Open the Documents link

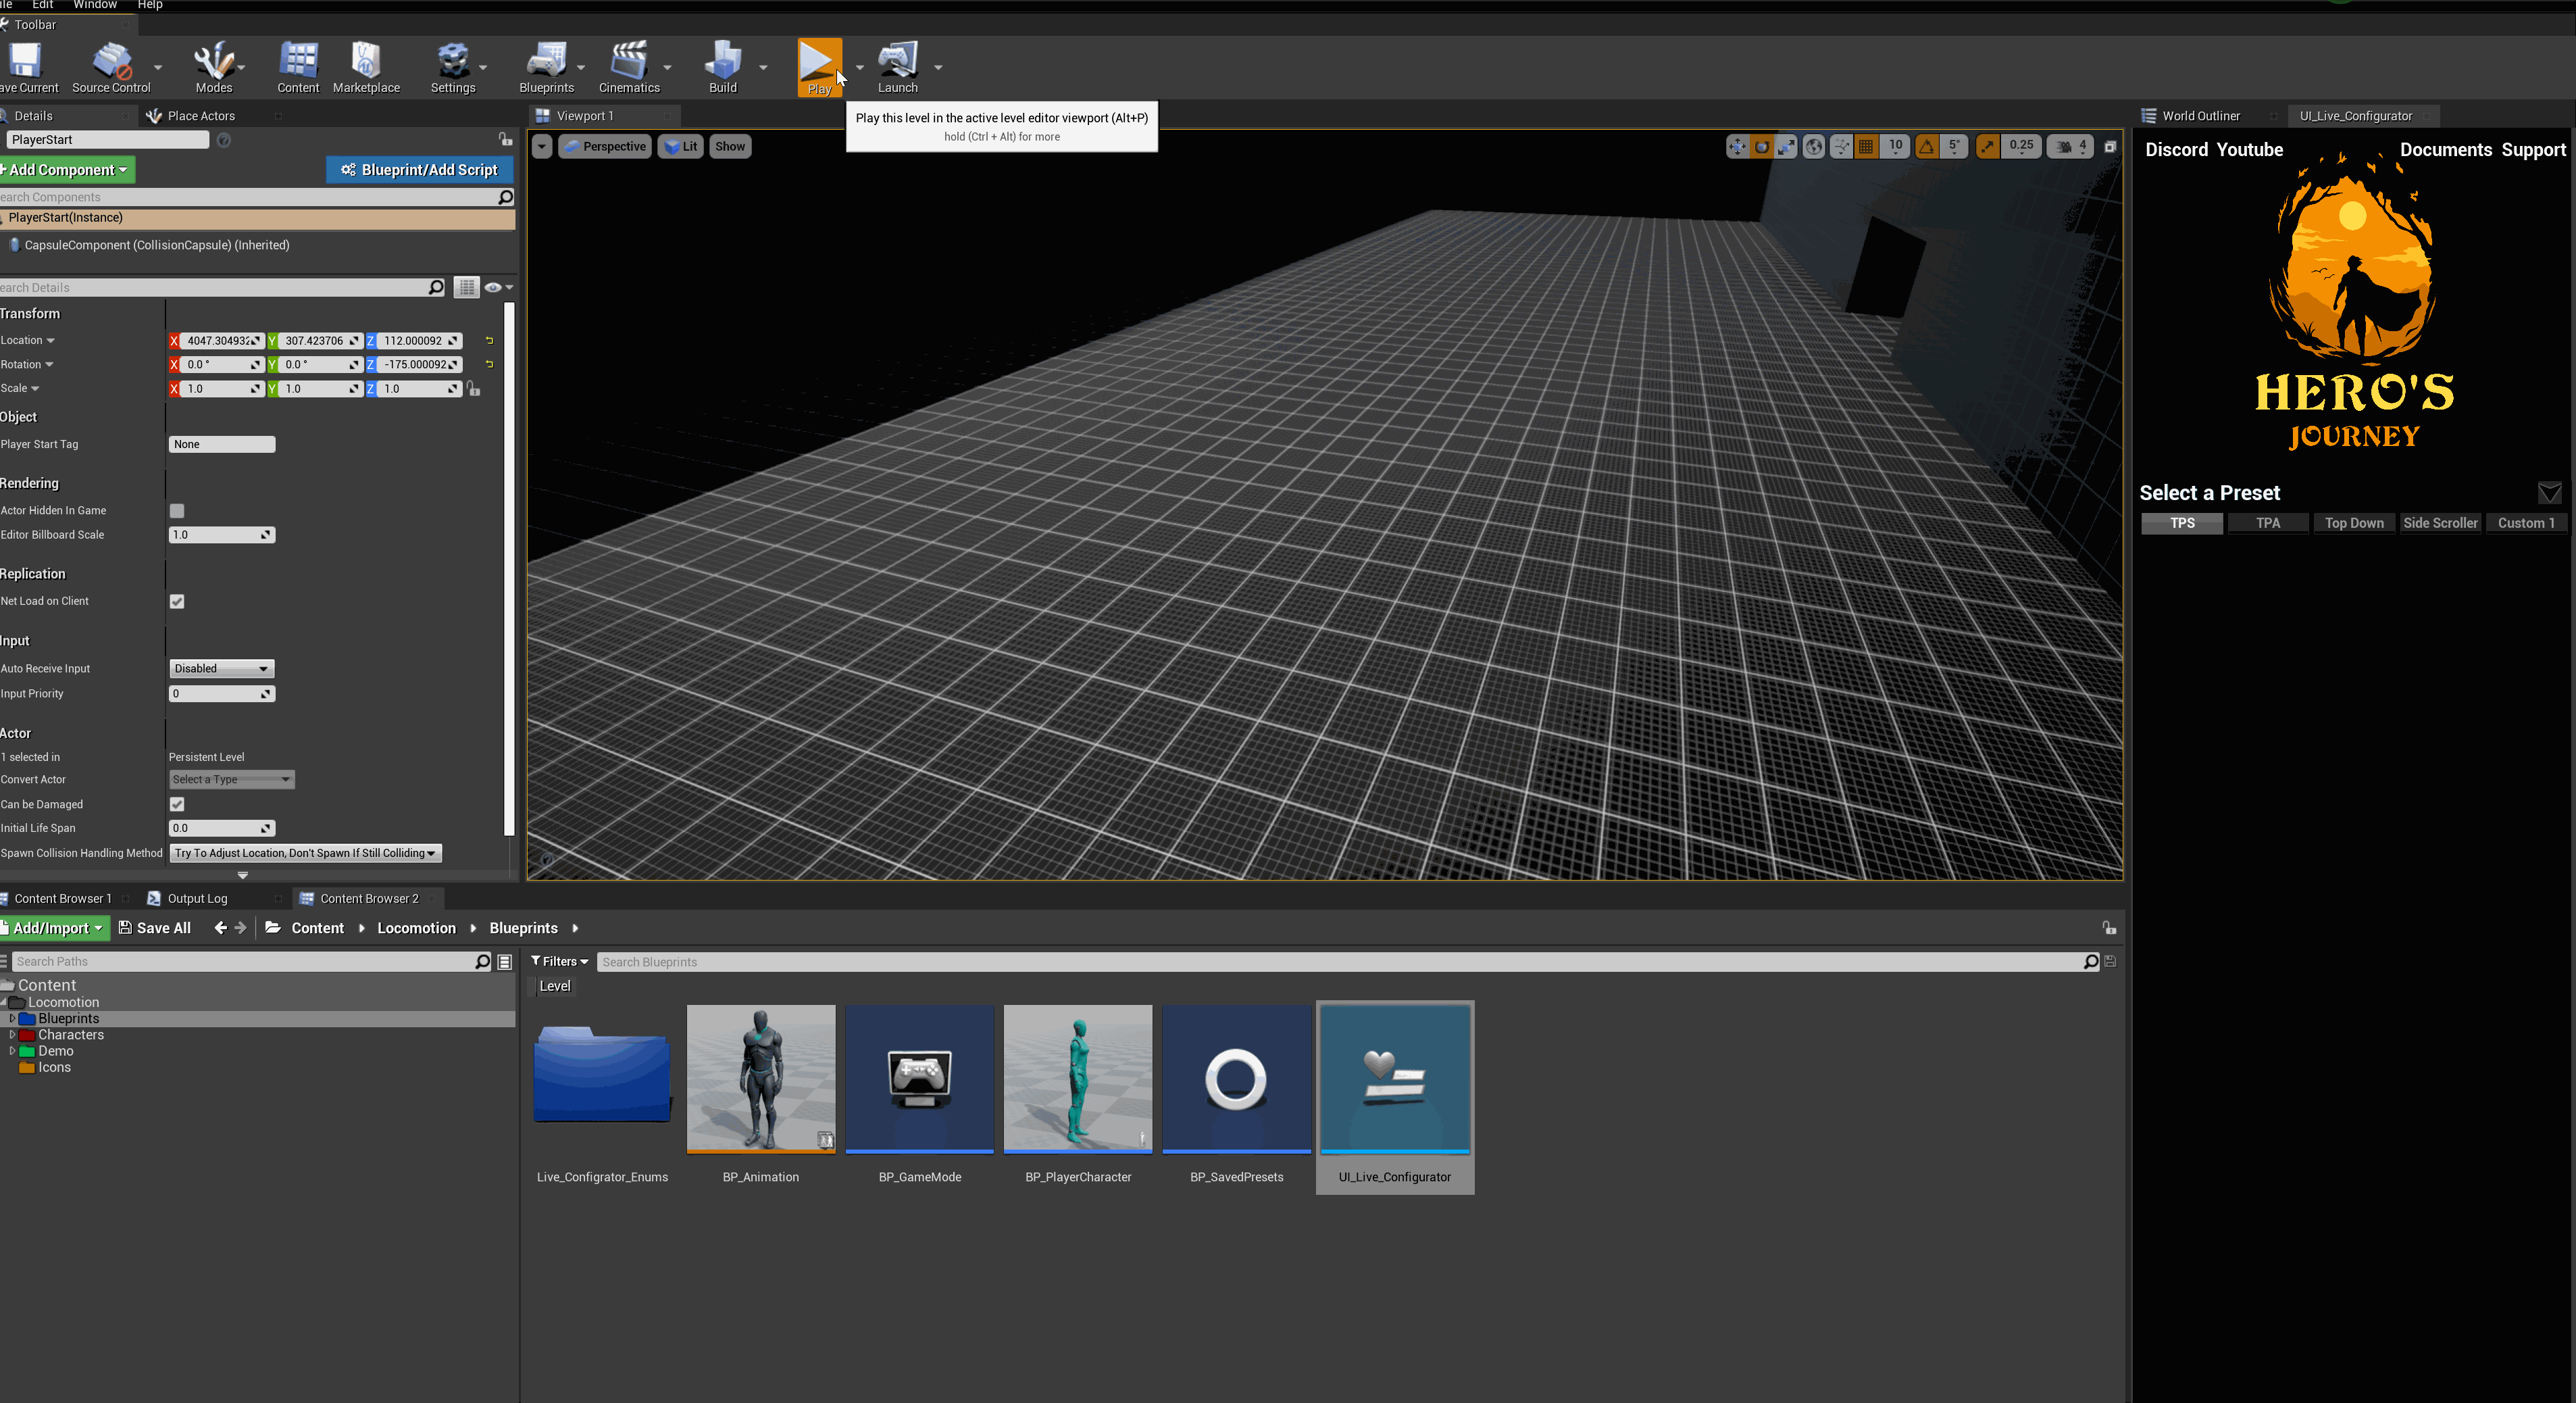[2445, 150]
